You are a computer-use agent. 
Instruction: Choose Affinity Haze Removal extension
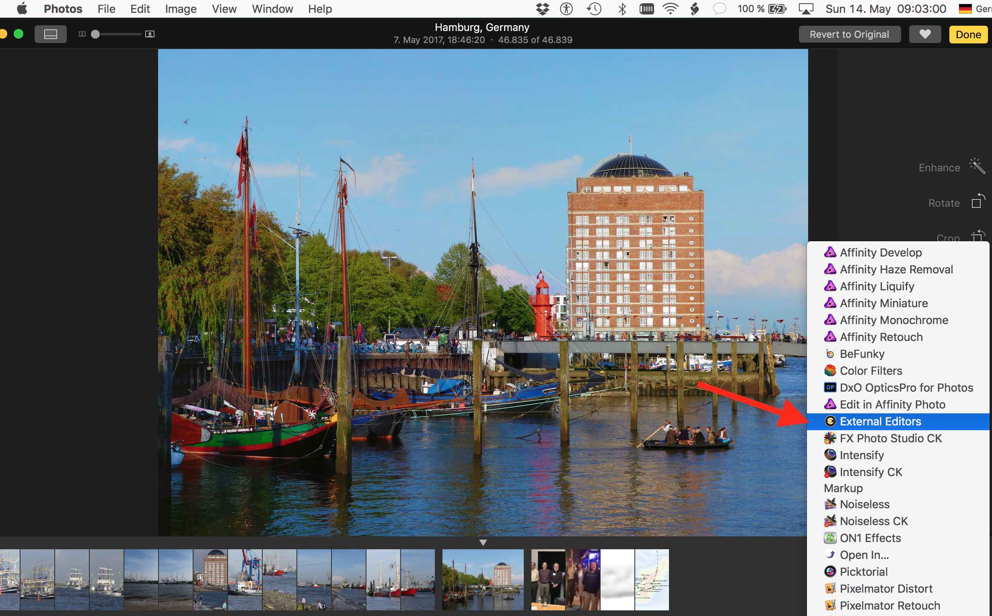click(896, 269)
